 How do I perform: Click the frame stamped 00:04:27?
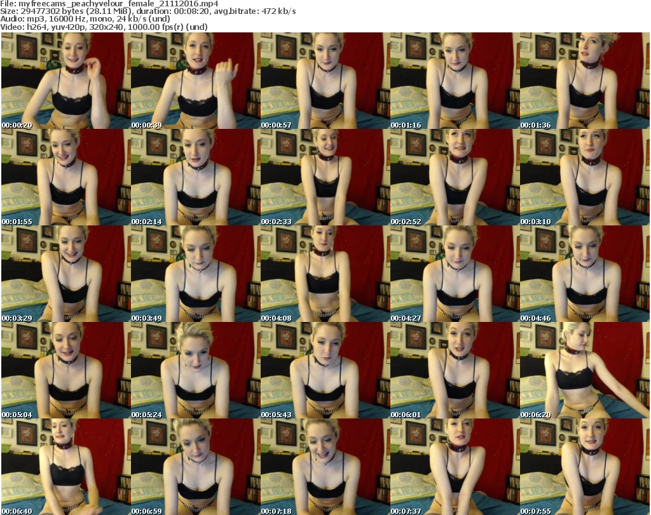tap(455, 274)
